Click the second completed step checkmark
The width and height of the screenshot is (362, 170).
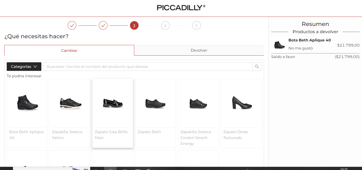pyautogui.click(x=103, y=26)
